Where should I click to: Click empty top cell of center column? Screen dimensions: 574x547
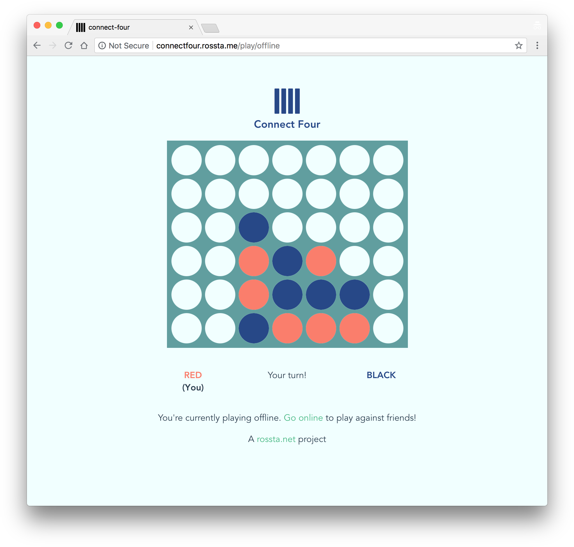click(x=287, y=160)
